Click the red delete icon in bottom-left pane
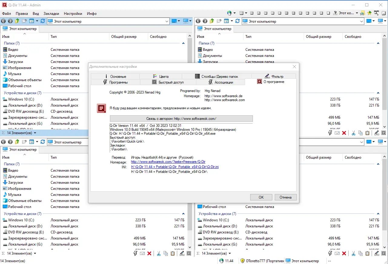 (x=149, y=253)
